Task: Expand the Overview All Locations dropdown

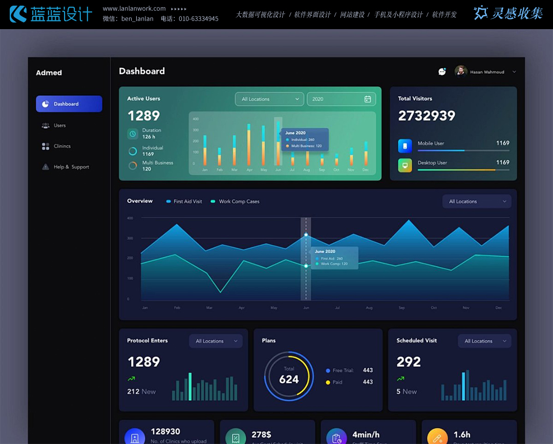Action: click(477, 202)
